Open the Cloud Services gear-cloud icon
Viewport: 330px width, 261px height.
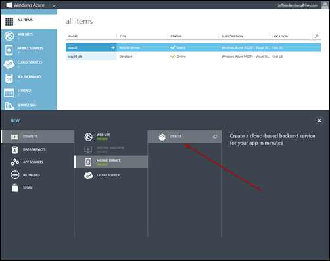9,64
